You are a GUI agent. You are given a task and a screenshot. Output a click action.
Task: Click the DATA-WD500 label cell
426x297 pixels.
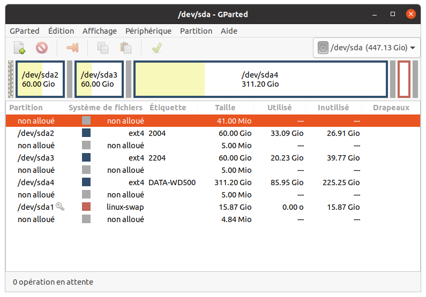(172, 182)
